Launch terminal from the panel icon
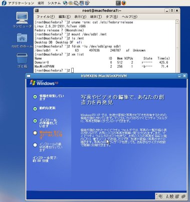Image resolution: width=190 pixels, height=202 pixels. click(118, 3)
